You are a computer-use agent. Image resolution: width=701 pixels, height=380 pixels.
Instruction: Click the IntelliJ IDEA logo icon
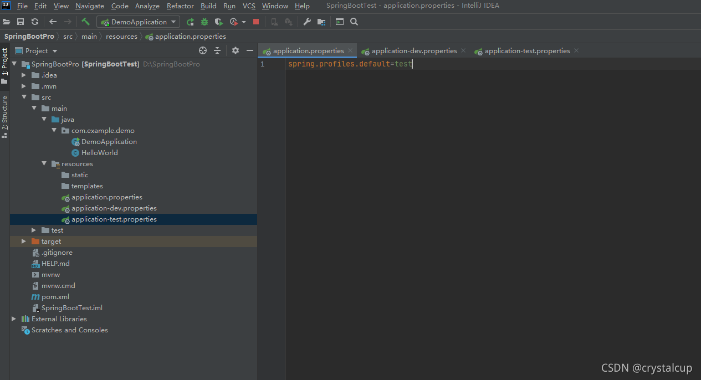(7, 6)
